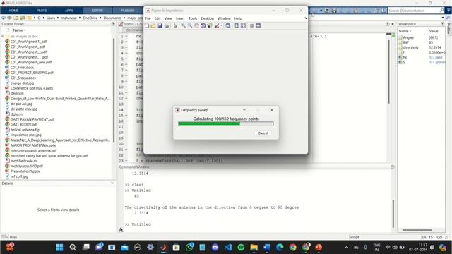Select the Rotate 3D tool

tap(203, 26)
